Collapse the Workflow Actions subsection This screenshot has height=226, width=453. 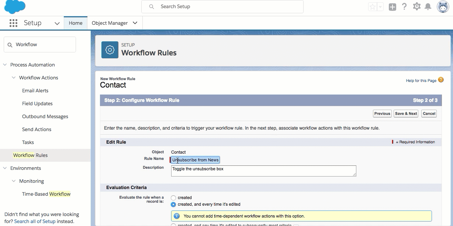(x=14, y=78)
